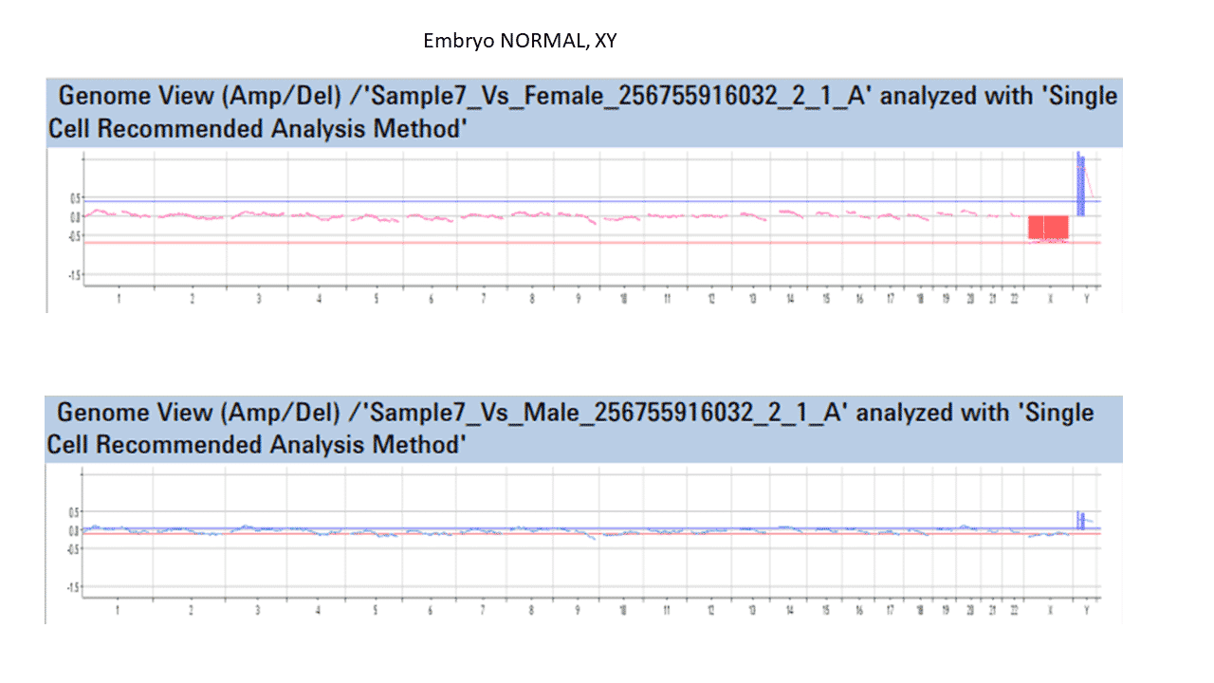Image resolution: width=1214 pixels, height=683 pixels.
Task: Select the Sample7_Vs_Female Genome View header
Action: pyautogui.click(x=584, y=112)
